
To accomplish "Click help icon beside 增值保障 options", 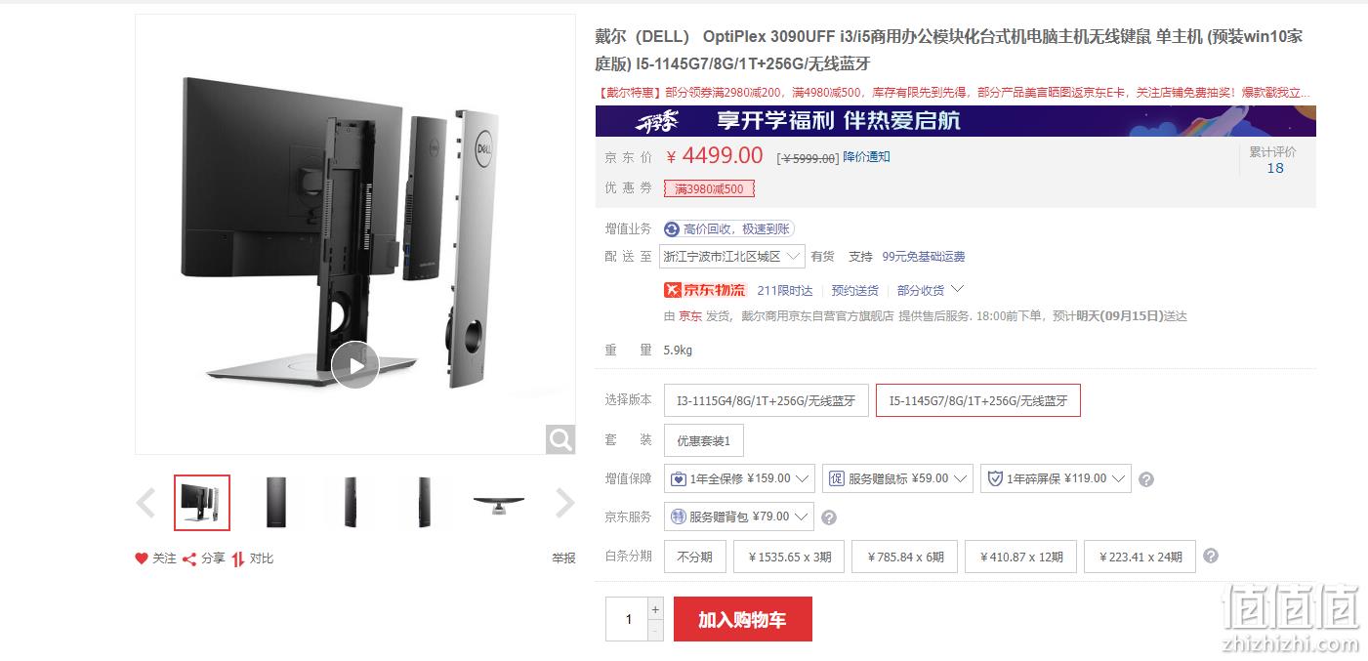I will [x=1146, y=479].
